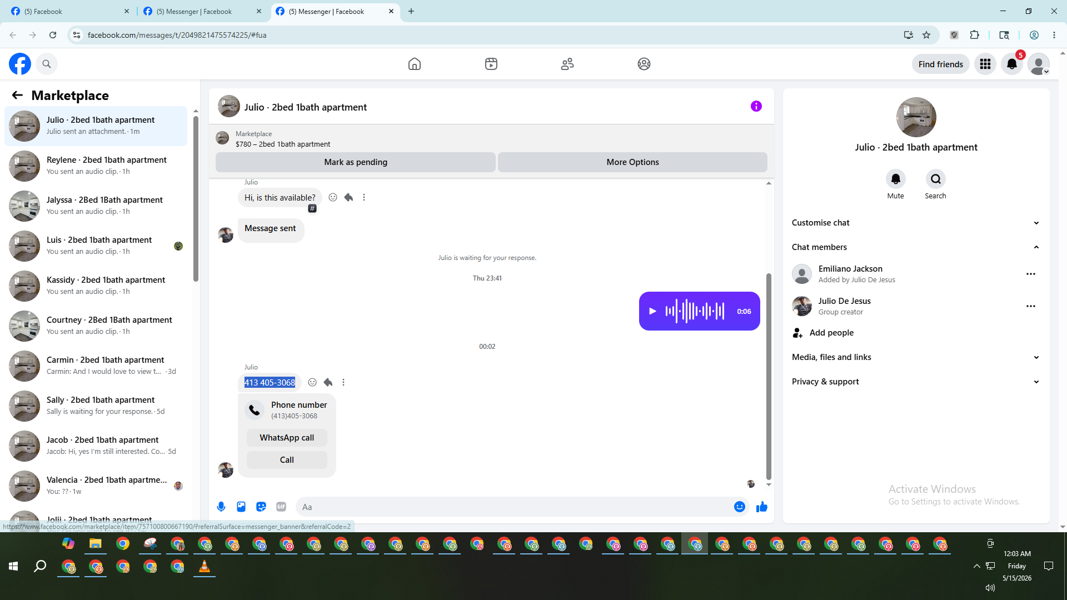The image size is (1067, 600).
Task: Open $780 – 2bed 1bath apartment listing
Action: [x=283, y=144]
